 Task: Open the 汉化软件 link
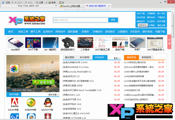(x=151, y=21)
